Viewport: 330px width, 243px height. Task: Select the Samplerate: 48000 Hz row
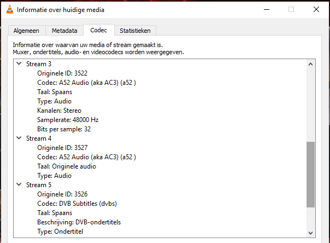click(x=68, y=120)
